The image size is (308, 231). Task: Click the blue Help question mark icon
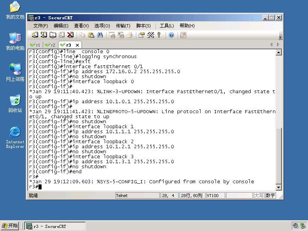[x=171, y=35]
